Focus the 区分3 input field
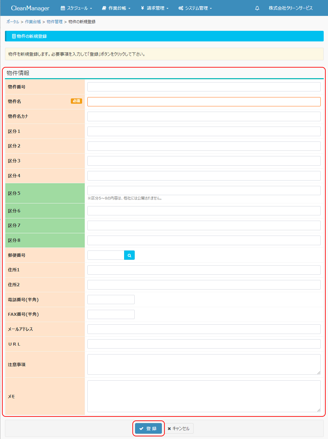 coord(204,161)
